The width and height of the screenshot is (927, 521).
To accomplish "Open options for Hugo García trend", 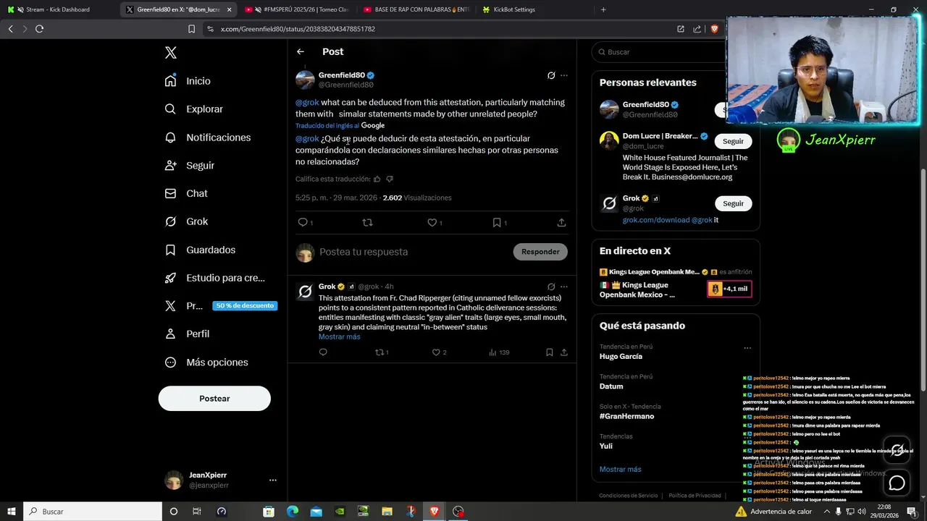I will tap(747, 348).
